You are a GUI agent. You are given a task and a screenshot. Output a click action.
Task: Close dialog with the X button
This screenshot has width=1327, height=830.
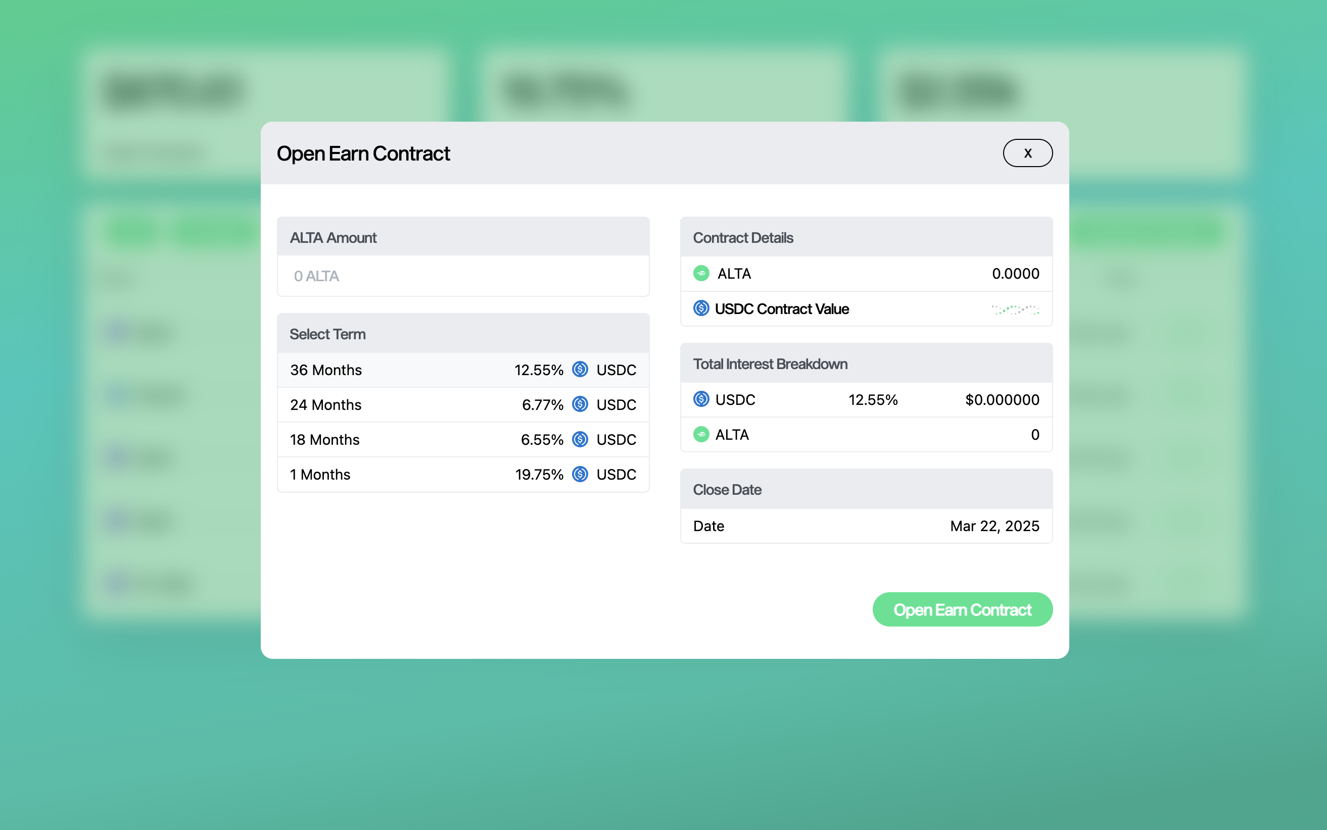pyautogui.click(x=1027, y=153)
